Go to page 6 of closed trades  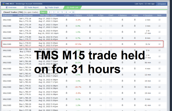click(x=66, y=12)
